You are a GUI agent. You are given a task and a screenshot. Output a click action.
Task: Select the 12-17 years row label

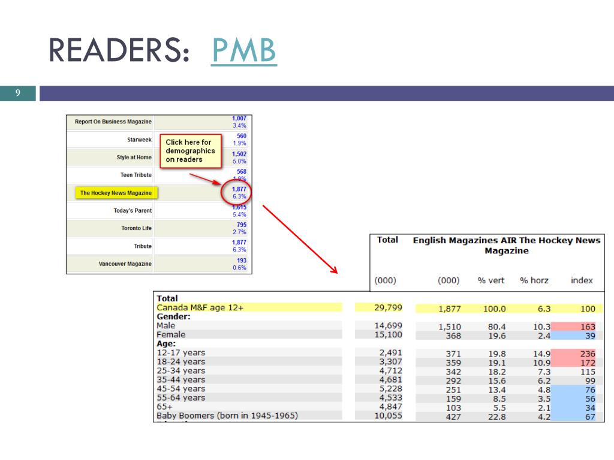tap(181, 352)
